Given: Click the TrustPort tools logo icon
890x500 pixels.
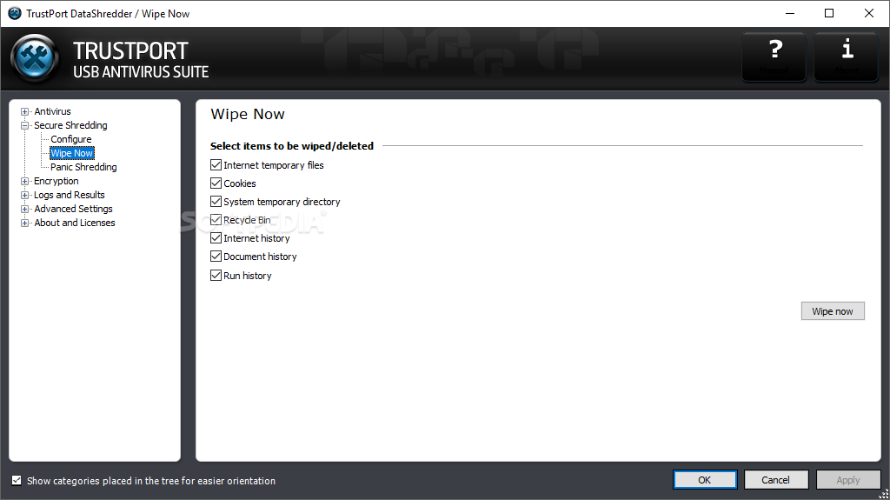Looking at the screenshot, I should point(35,58).
